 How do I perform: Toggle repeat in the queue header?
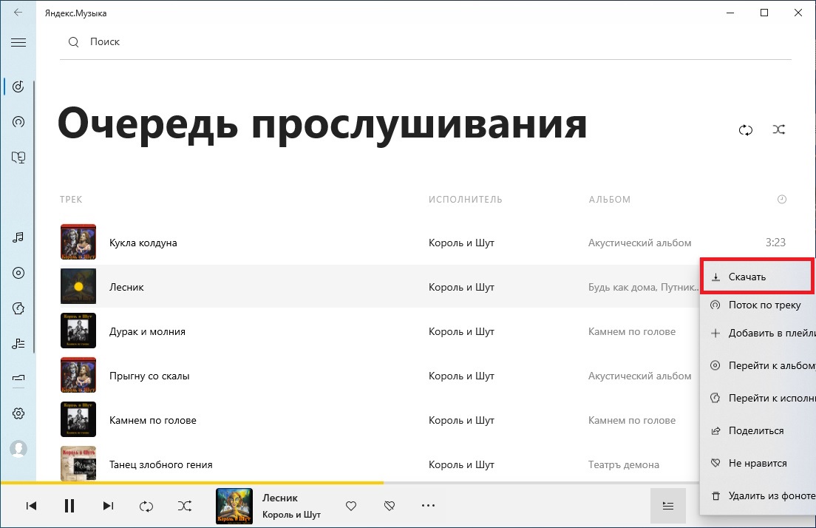click(x=746, y=129)
